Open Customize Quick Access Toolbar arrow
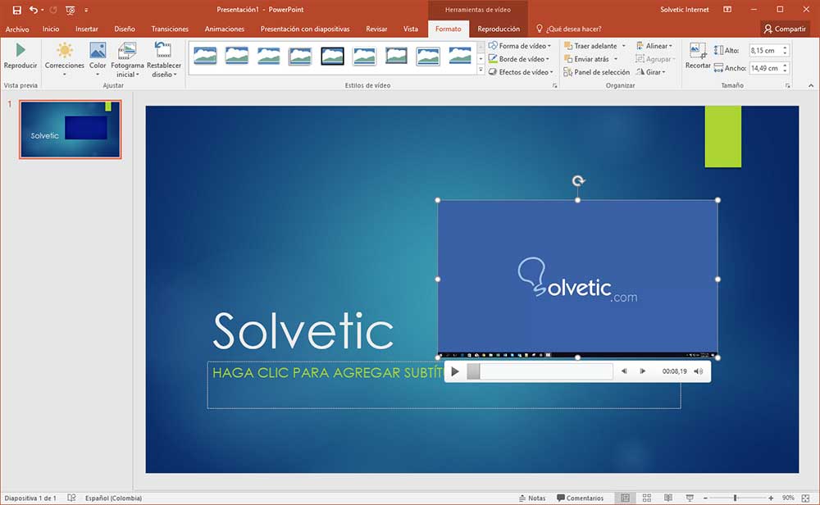This screenshot has width=820, height=505. (x=86, y=10)
